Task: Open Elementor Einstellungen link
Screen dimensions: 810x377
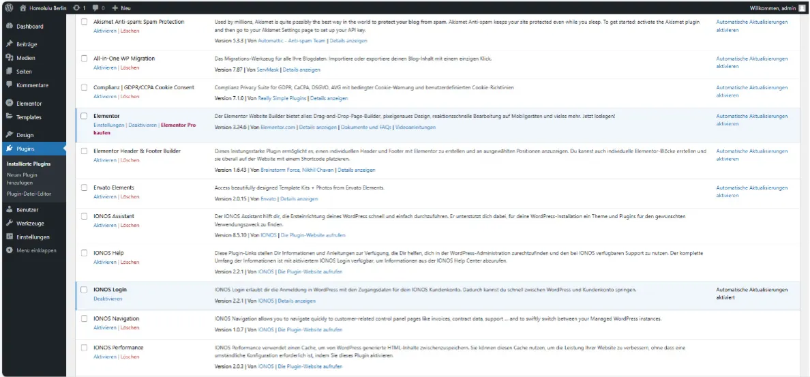Action: 109,125
